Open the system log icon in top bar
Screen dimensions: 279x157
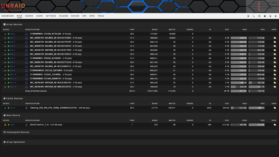click(x=276, y=16)
